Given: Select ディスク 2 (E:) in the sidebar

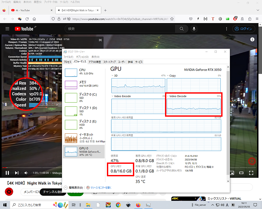Looking at the screenshot, I should (84, 125).
